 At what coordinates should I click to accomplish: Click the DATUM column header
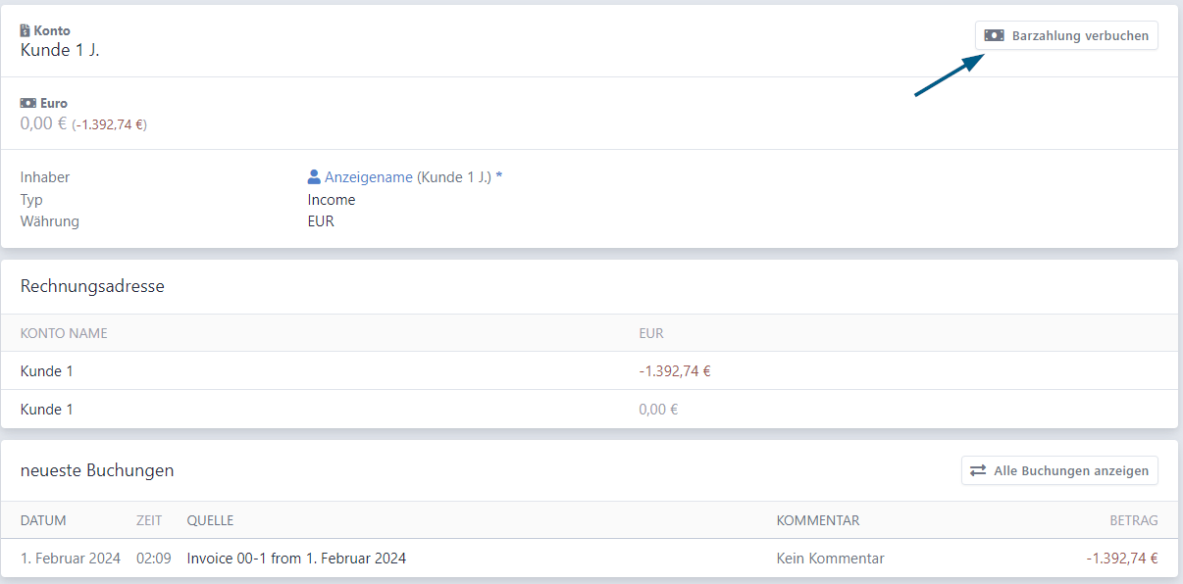tap(43, 520)
